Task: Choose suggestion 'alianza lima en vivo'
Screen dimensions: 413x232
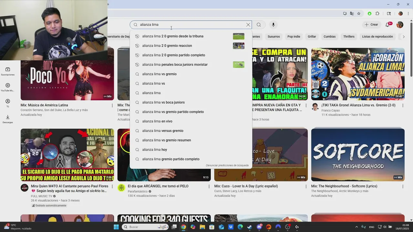Action: click(191, 121)
